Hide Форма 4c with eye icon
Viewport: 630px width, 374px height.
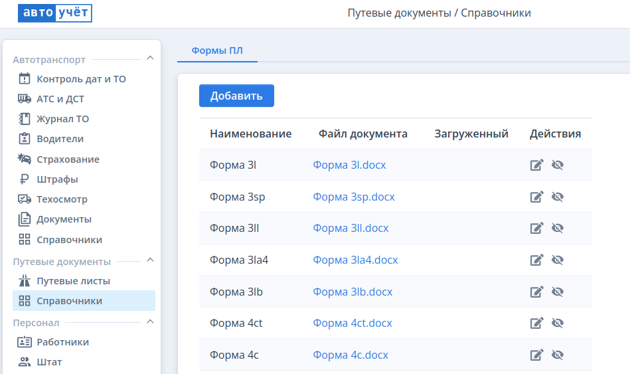(x=558, y=355)
